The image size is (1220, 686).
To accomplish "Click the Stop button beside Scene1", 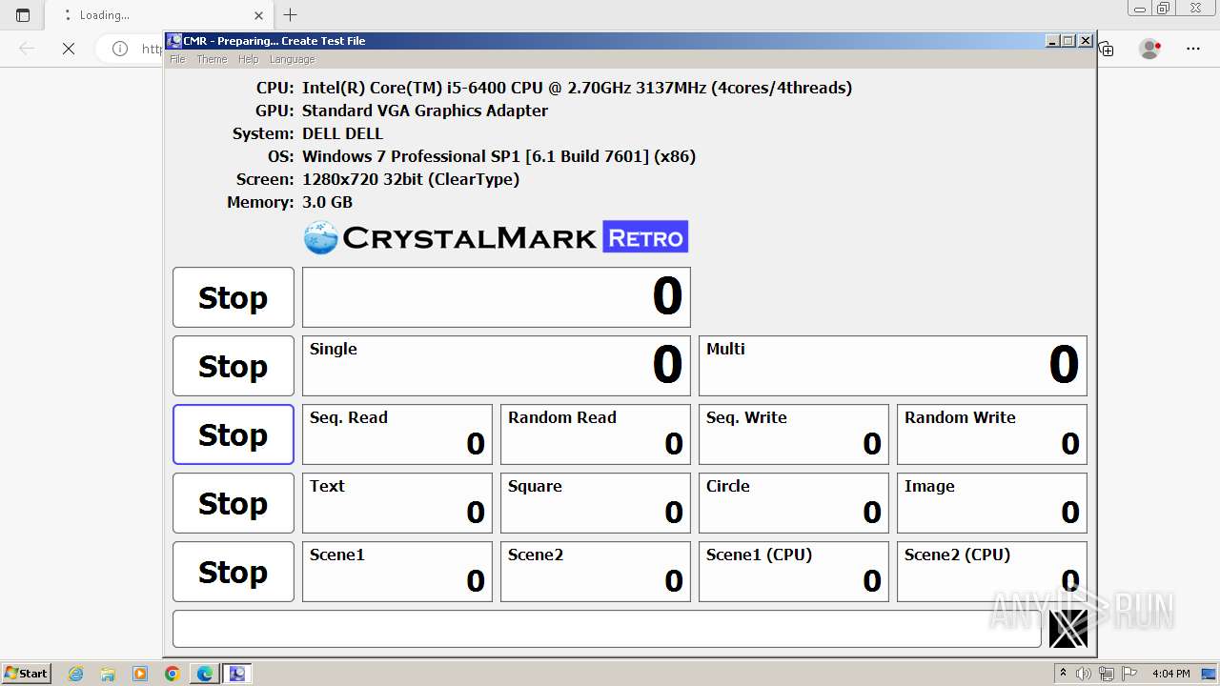I will click(234, 572).
